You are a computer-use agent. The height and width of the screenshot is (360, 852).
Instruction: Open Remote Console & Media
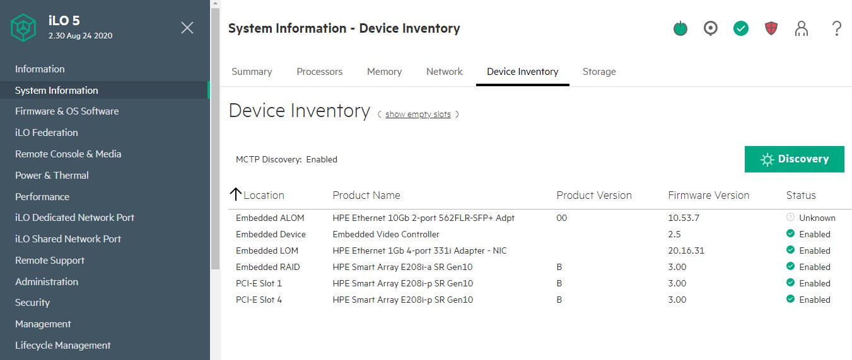click(68, 154)
